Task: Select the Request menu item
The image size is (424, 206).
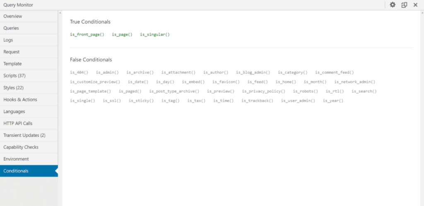Action: tap(12, 52)
